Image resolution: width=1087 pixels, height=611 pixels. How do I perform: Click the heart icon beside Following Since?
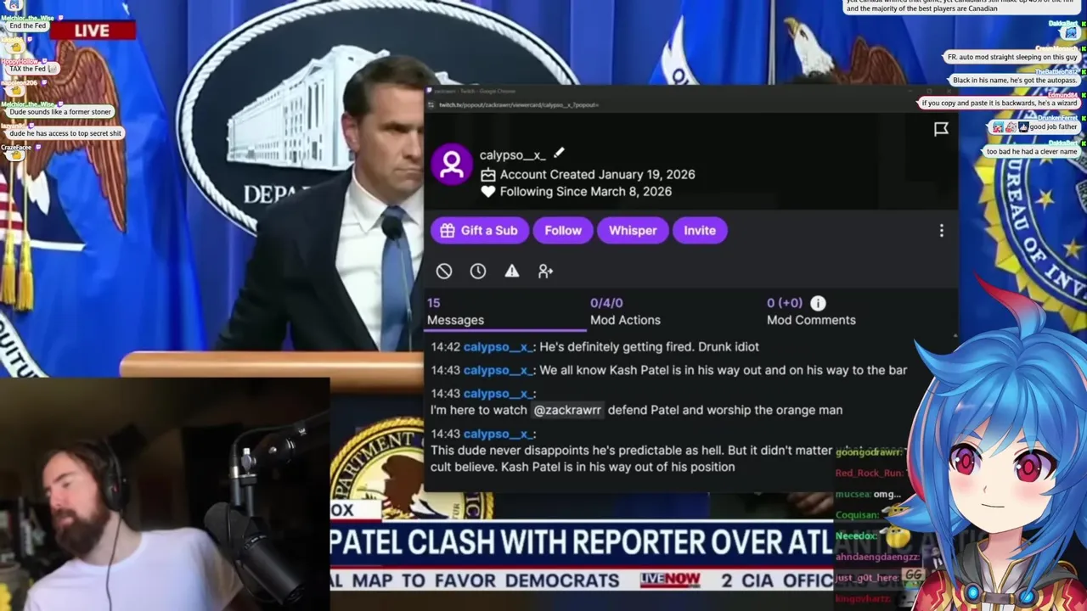click(x=487, y=192)
